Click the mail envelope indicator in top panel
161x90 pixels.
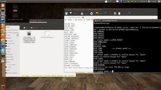point(117,1)
